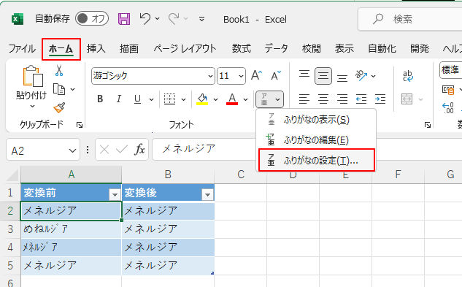Click the furigana (ふりがな) ribbon button
This screenshot has height=287, width=462.
tap(269, 99)
